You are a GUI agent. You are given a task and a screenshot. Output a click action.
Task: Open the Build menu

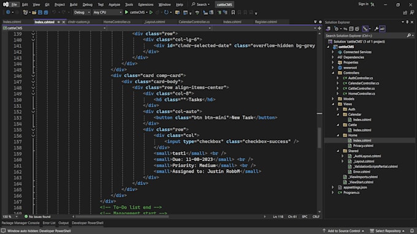[74, 4]
